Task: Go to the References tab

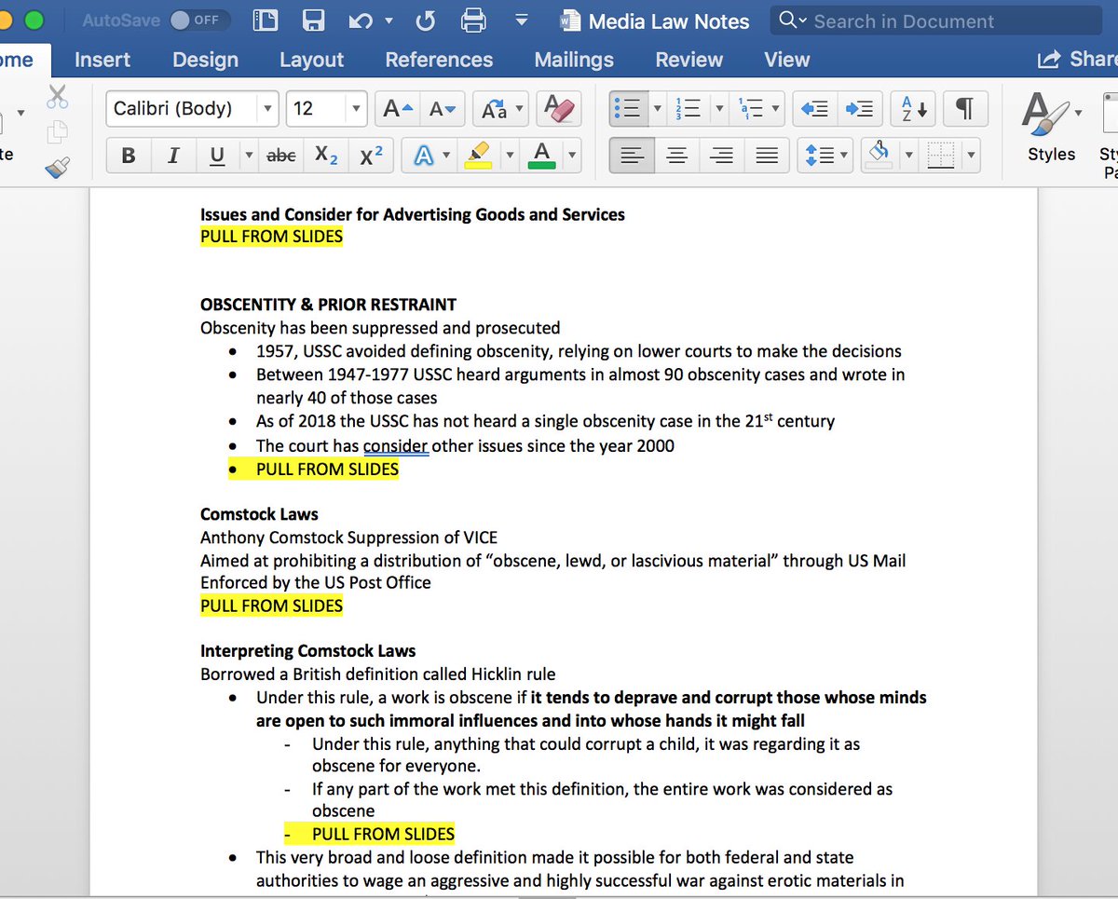Action: (439, 60)
